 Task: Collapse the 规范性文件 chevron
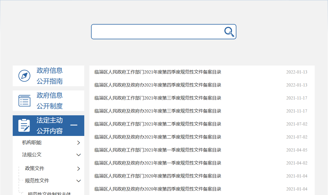pos(79,181)
